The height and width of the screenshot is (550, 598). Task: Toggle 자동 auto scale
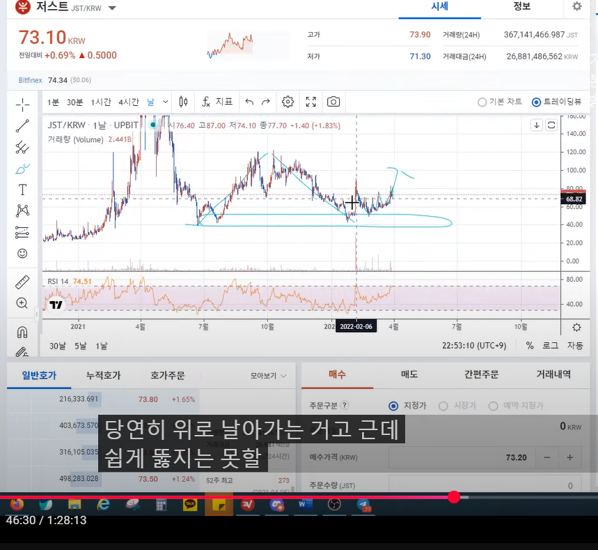pyautogui.click(x=575, y=346)
